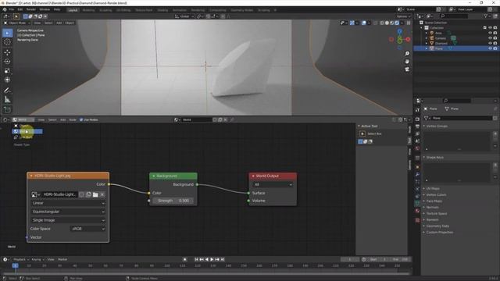Open the Add menu in shader editor
Viewport: 500px width, 281px height.
(62, 119)
